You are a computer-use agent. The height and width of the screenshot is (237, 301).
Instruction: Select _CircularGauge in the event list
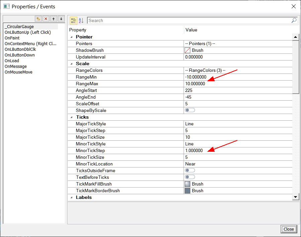pos(31,26)
